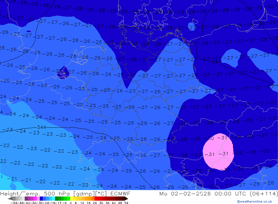
Task: Click the date 'Mo 02-02-2026 00:00 UTC'
Action: 203,193
